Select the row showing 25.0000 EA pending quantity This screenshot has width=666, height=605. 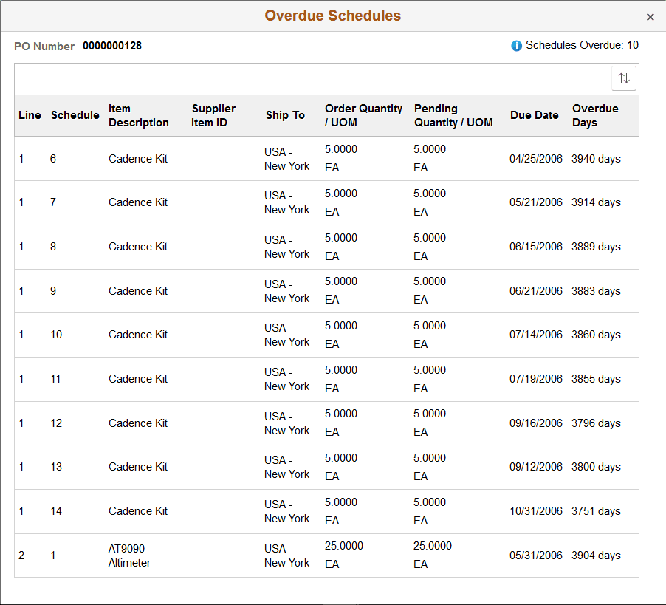(x=432, y=555)
